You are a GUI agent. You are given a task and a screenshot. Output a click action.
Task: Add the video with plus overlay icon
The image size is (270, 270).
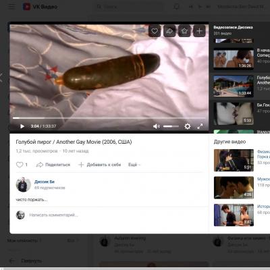tap(199, 31)
